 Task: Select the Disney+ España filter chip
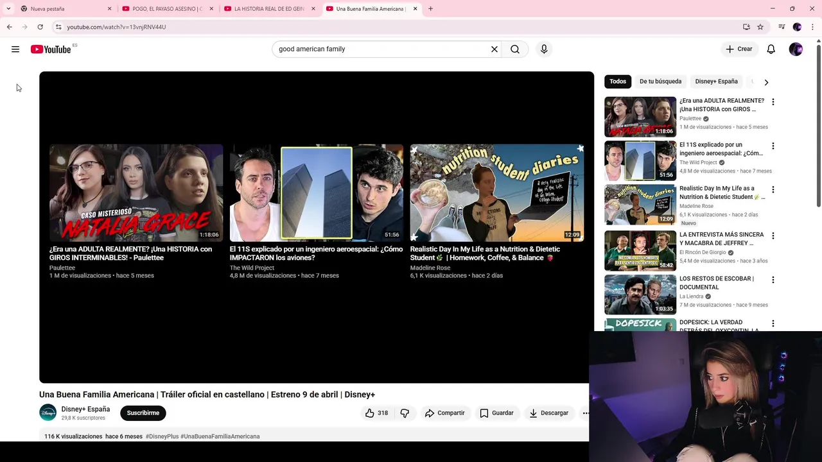[716, 81]
